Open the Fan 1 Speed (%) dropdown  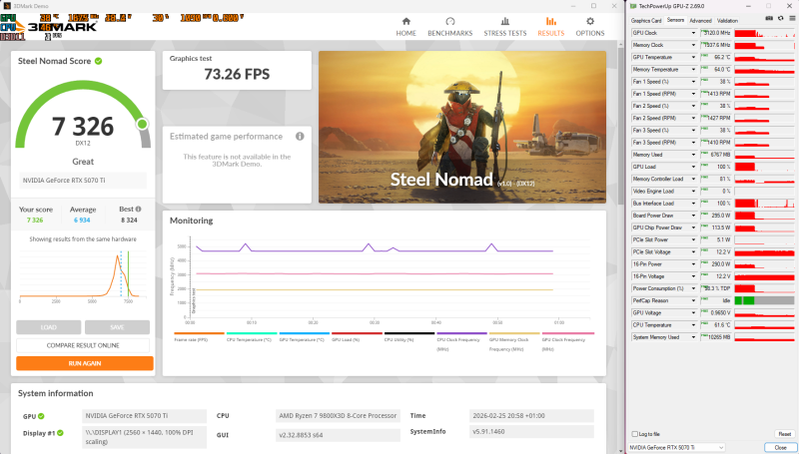pos(693,82)
